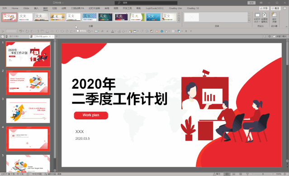Collapse the ribbon with chevron
The width and height of the screenshot is (289, 176).
(x=286, y=27)
